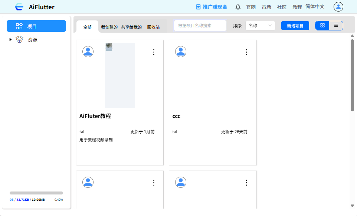Switch to the 我创建的 tab
357x216 pixels.
(109, 27)
